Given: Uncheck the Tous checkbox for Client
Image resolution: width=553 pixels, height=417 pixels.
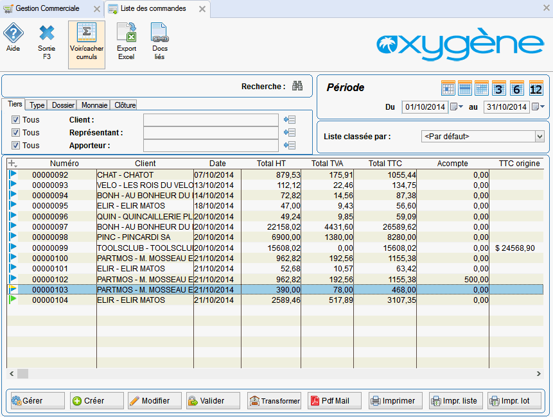Looking at the screenshot, I should (15, 120).
